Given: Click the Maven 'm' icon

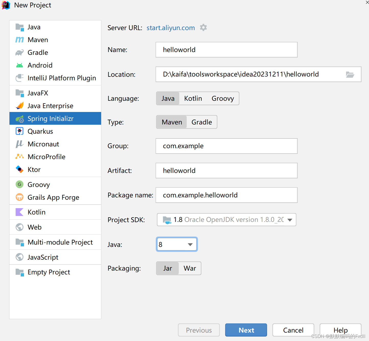Looking at the screenshot, I should click(20, 40).
